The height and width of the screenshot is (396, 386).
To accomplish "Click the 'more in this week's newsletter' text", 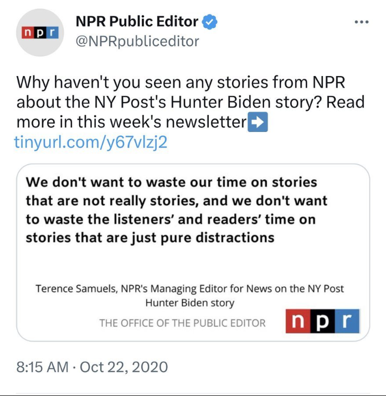I will click(131, 122).
